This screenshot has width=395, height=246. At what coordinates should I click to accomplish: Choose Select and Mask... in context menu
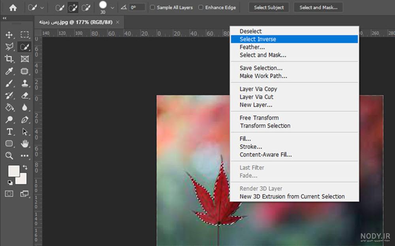(x=294, y=55)
